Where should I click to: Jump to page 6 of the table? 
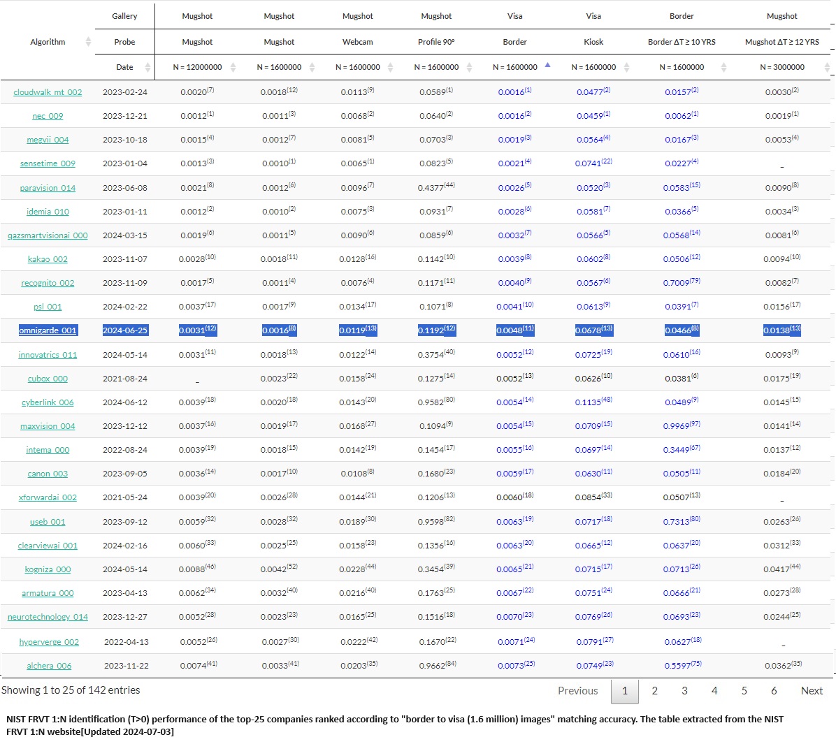[774, 691]
